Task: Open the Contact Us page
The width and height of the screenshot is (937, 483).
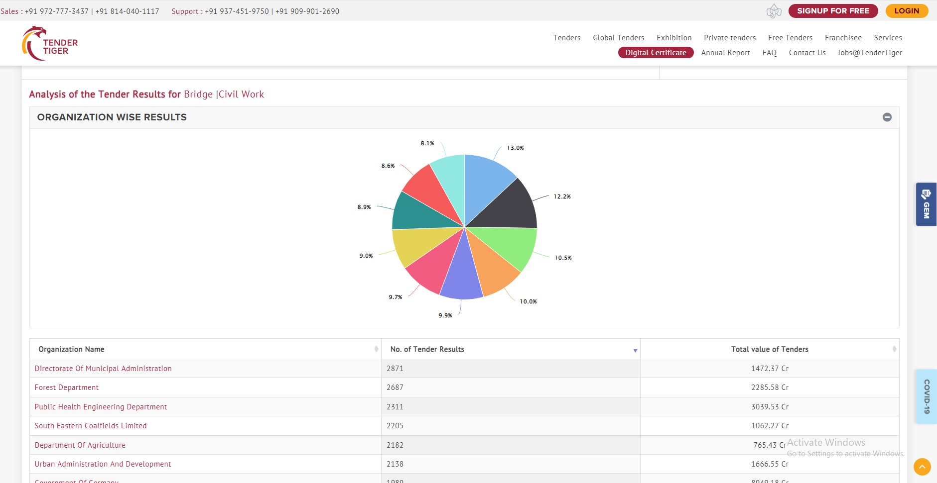Action: (806, 53)
